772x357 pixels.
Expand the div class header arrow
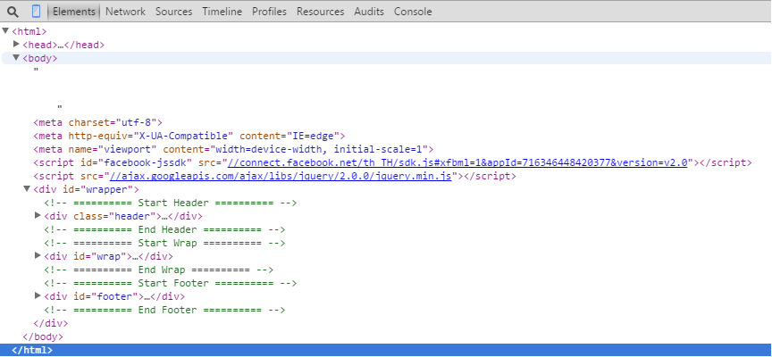[38, 215]
